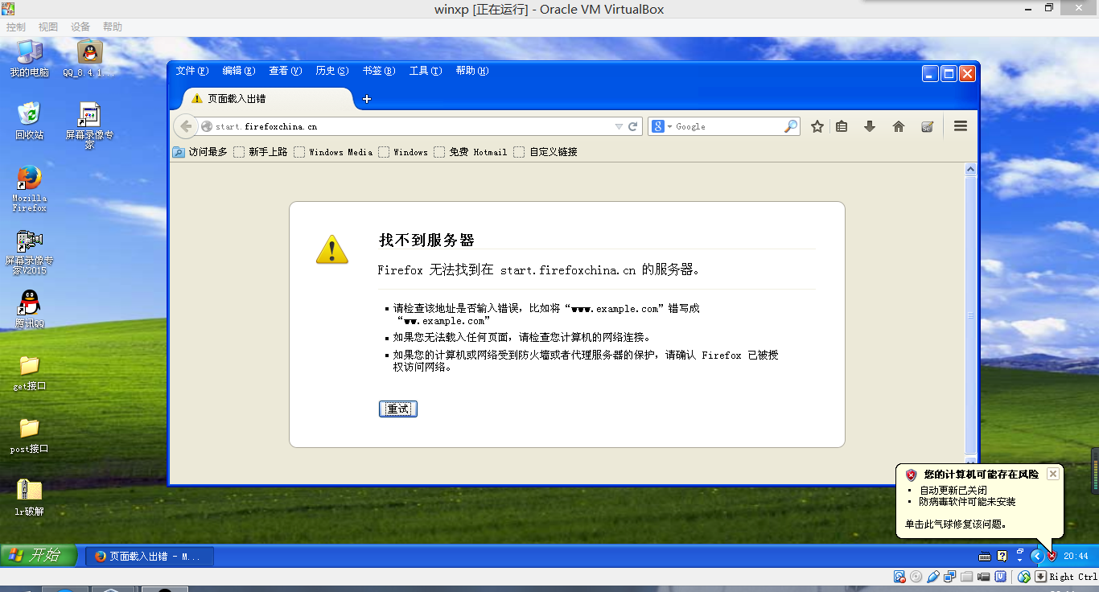The height and width of the screenshot is (592, 1099).
Task: Select the QQ_8.4 installer desktop icon
Action: point(89,59)
